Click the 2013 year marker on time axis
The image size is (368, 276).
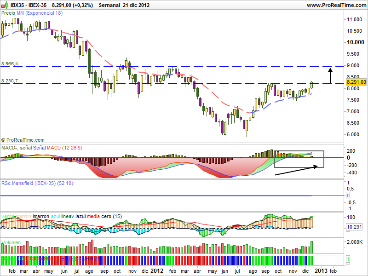pyautogui.click(x=322, y=271)
